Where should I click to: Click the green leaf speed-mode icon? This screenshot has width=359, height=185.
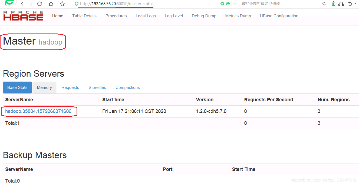(228, 4)
